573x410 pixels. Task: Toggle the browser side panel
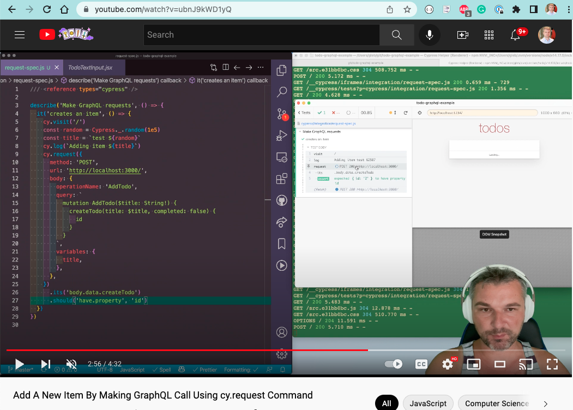tap(534, 9)
